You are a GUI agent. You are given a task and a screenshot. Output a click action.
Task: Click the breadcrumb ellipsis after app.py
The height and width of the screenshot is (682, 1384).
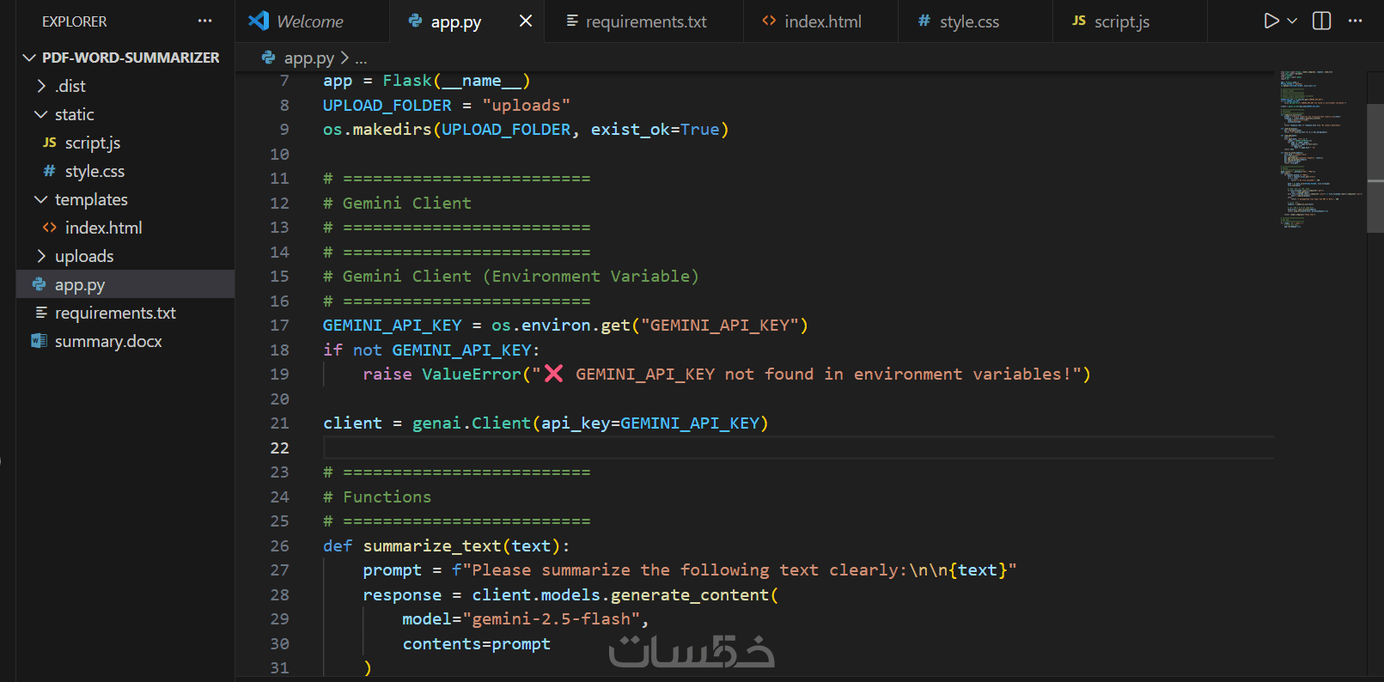[x=361, y=58]
